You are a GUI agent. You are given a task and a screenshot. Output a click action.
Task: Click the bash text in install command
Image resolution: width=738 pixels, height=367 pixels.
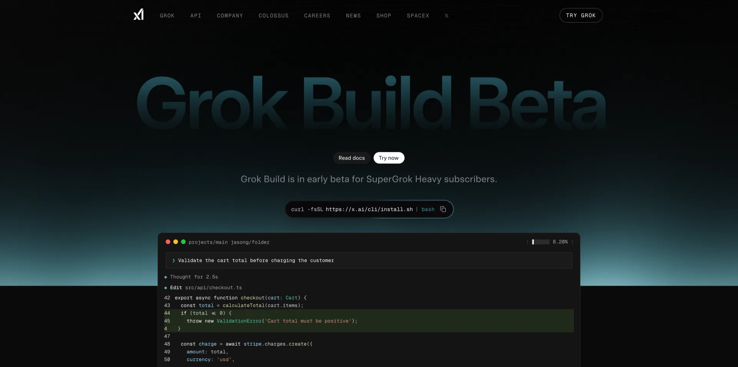pyautogui.click(x=428, y=209)
